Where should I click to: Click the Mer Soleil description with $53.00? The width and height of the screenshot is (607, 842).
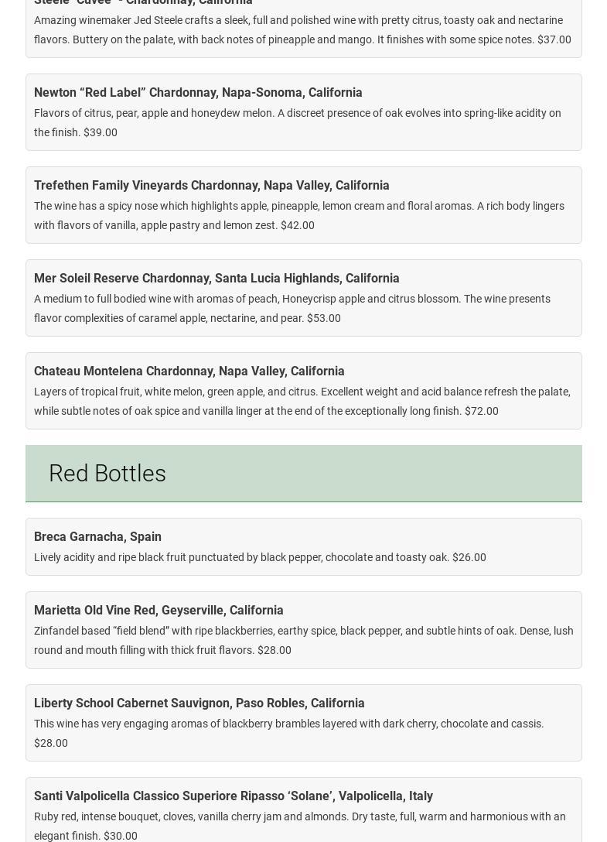[x=292, y=308]
